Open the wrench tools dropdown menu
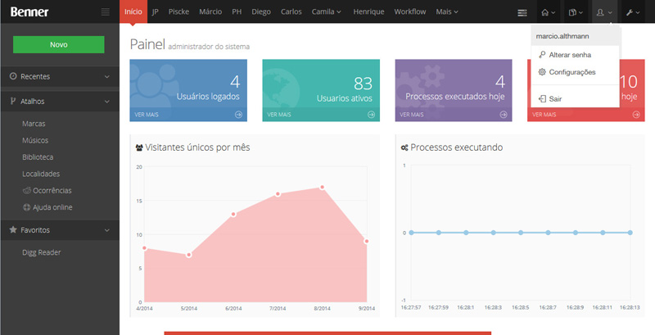This screenshot has width=655, height=335. coord(631,12)
